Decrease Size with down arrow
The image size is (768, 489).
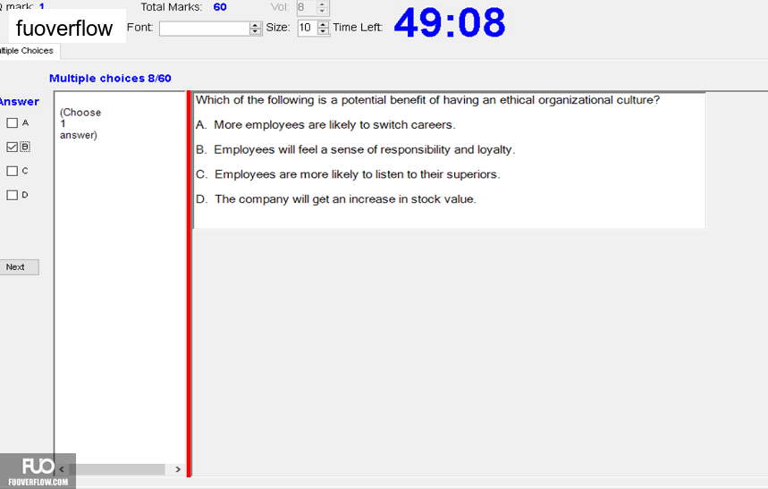(323, 31)
